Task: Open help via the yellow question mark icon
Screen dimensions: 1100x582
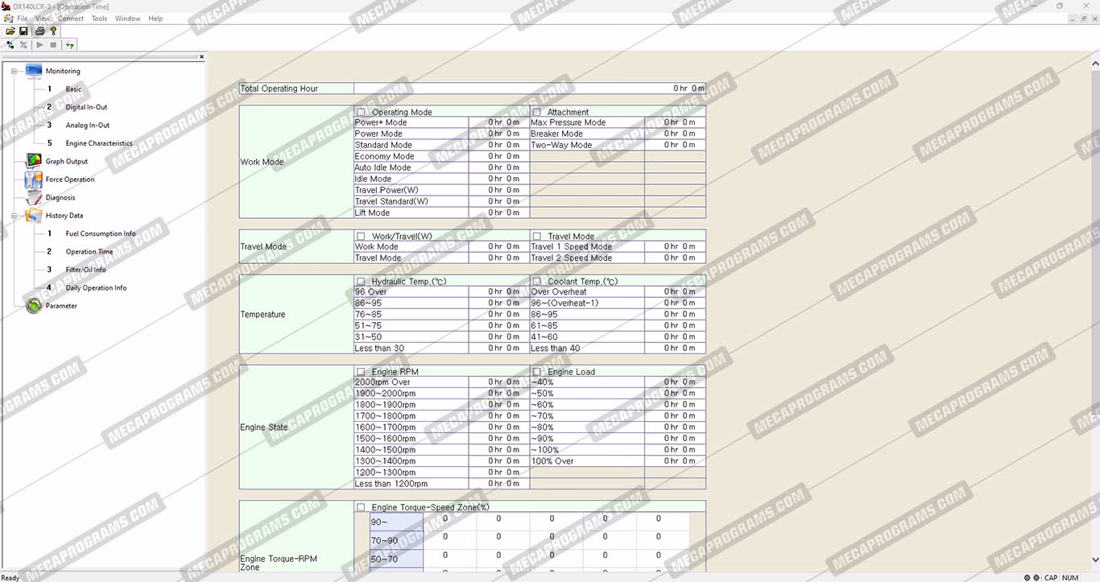Action: [x=53, y=31]
